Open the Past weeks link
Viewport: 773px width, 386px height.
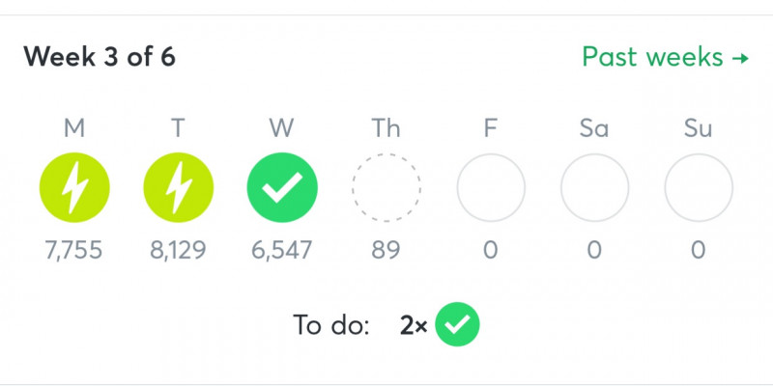(x=665, y=58)
